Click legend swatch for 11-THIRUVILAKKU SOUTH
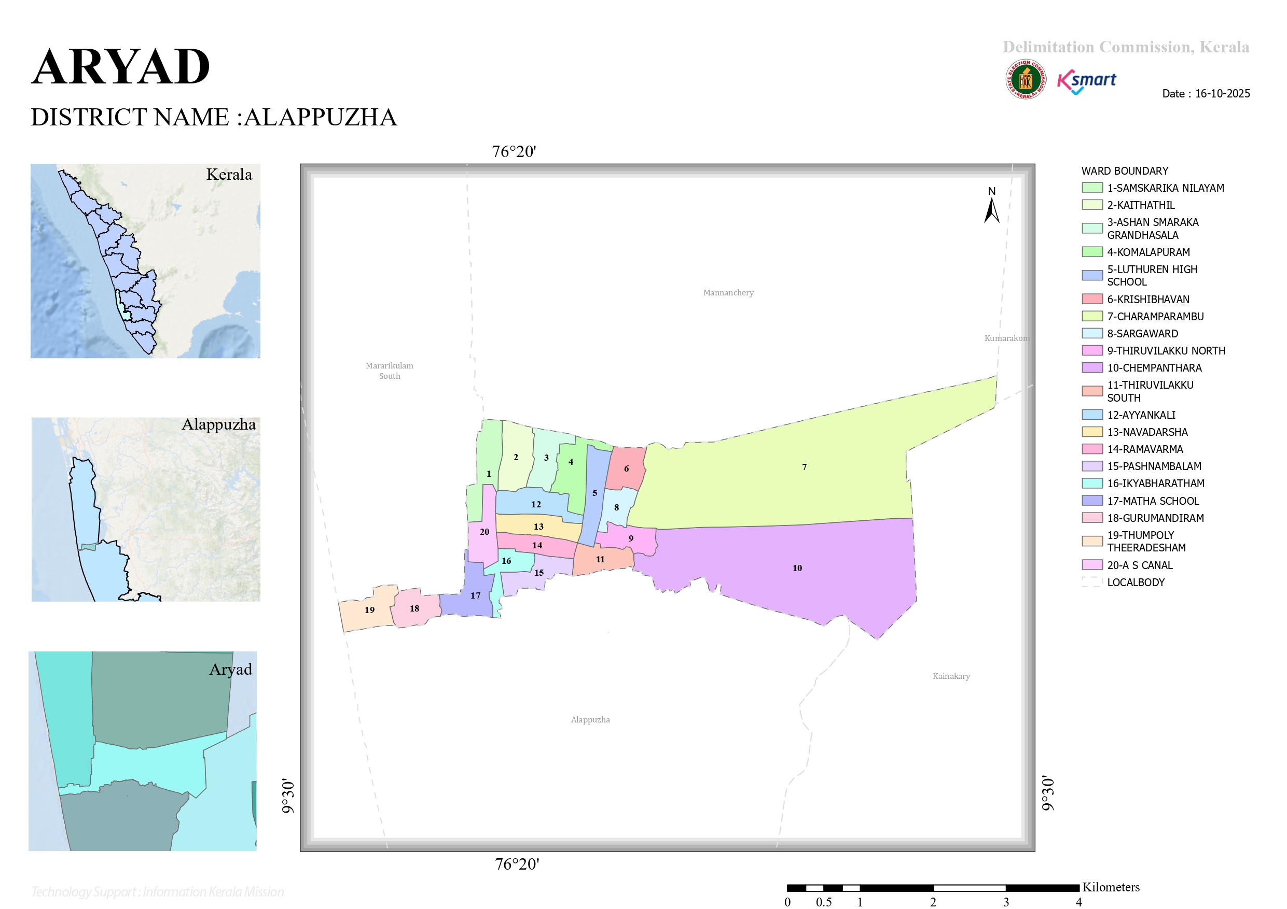This screenshot has width=1287, height=909. click(x=1092, y=391)
